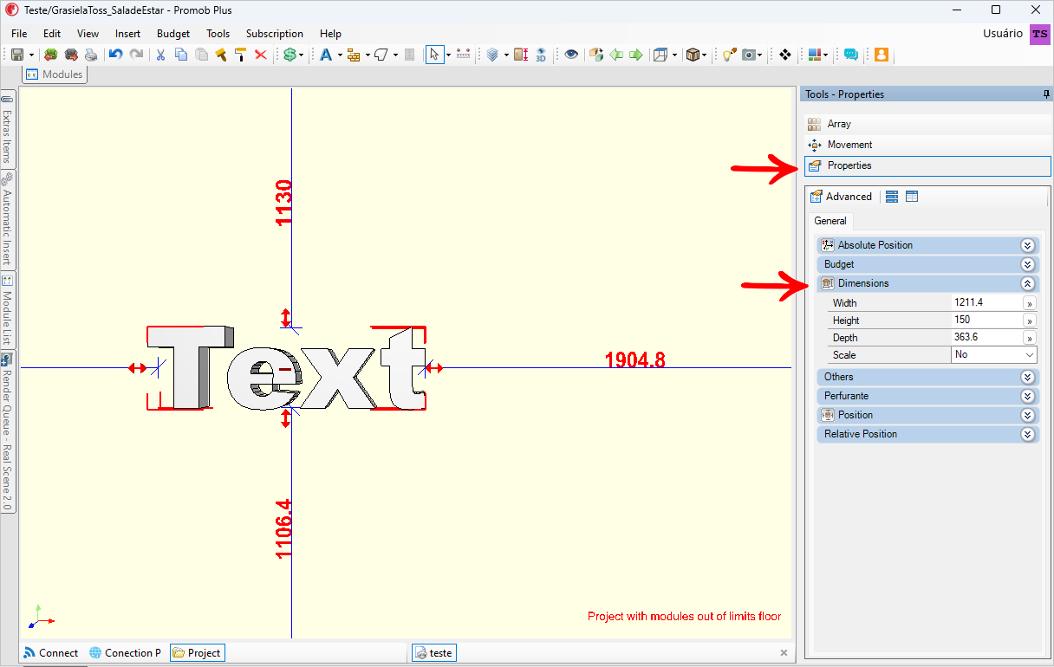
Task: Open the Insert menu
Action: point(127,34)
